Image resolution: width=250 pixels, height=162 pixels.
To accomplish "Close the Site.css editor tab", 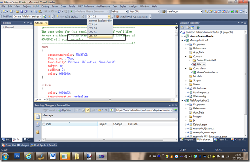I will pos(46,23).
